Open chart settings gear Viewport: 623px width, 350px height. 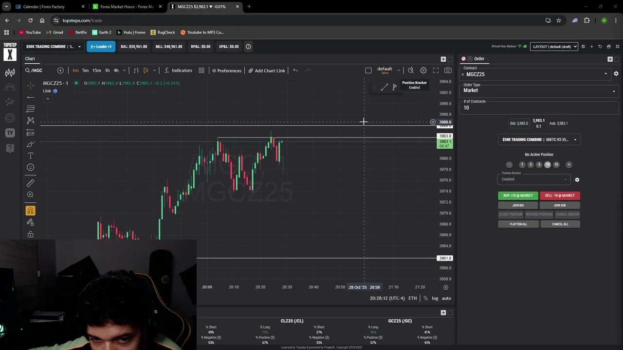[423, 70]
